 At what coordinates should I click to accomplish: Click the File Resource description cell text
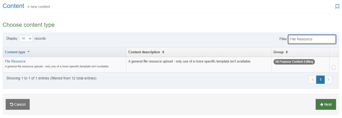[x=190, y=61]
